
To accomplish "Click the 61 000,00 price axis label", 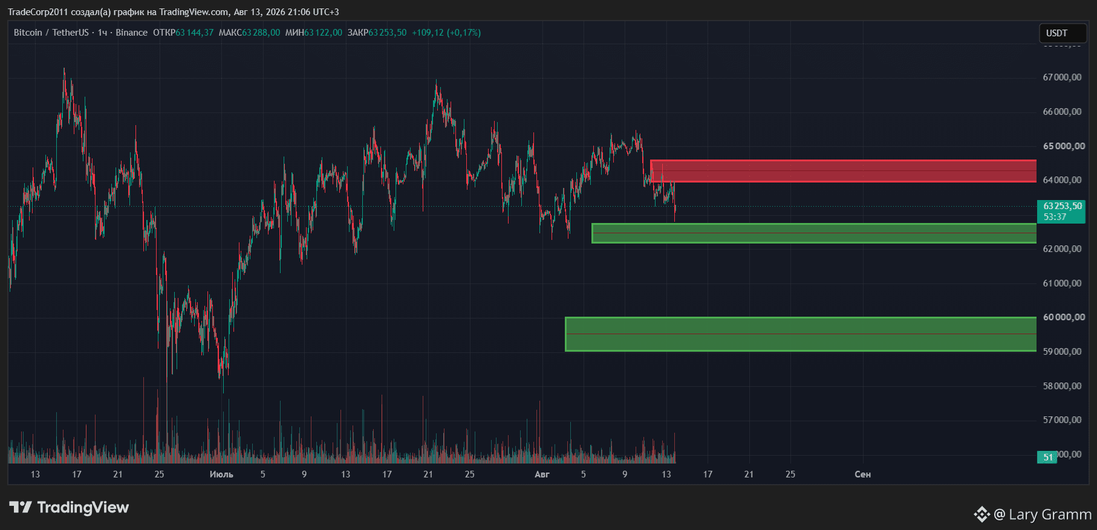I will click(x=1063, y=283).
